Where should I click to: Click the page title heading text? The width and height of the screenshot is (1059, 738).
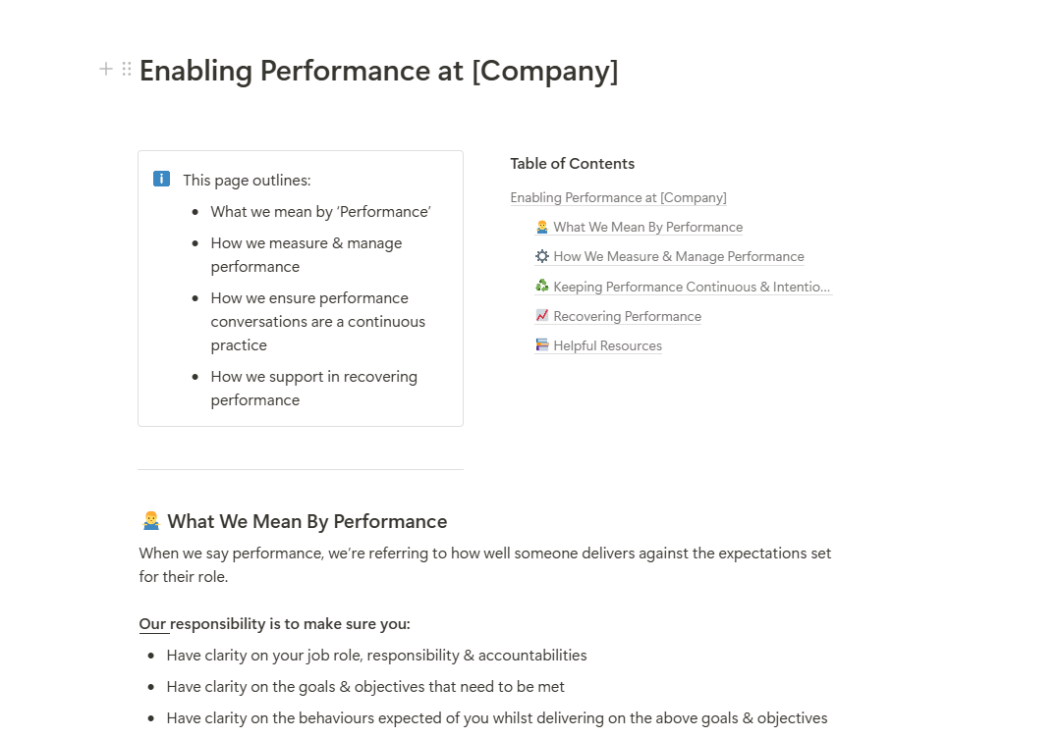(378, 71)
